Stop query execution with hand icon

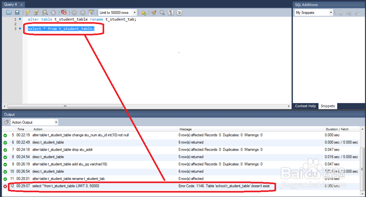[x=53, y=12]
